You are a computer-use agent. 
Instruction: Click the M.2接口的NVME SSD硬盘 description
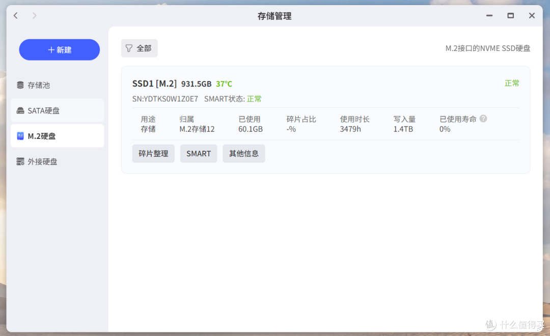pos(487,48)
